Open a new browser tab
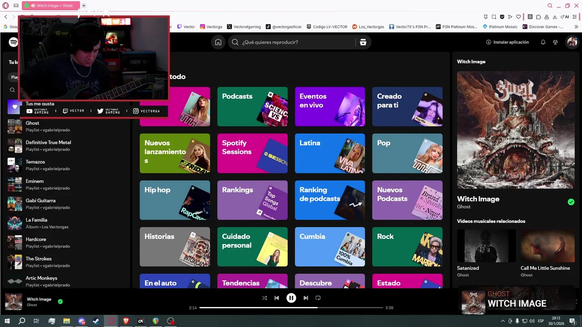This screenshot has height=327, width=582. point(84,5)
